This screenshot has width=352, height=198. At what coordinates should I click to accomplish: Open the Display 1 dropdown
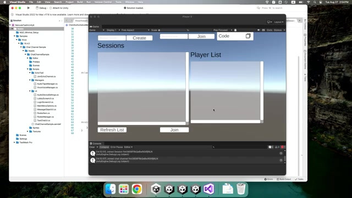pos(113,30)
